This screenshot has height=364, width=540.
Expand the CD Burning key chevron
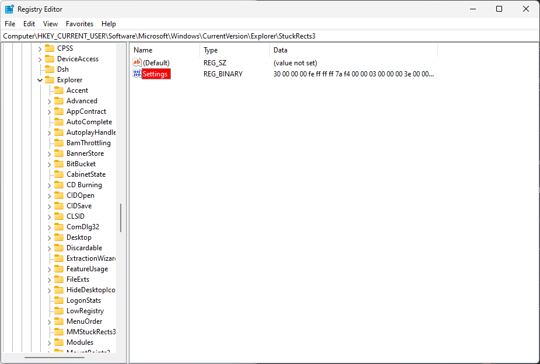tap(49, 185)
